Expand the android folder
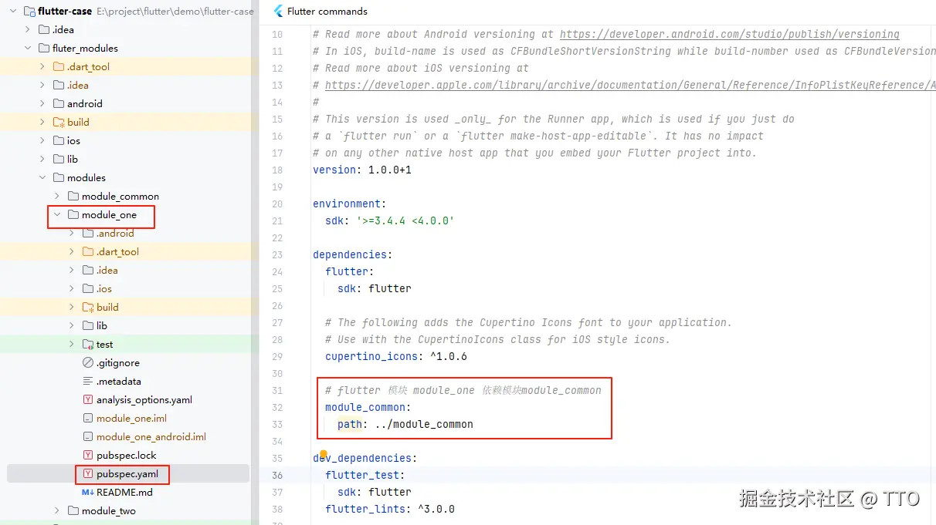Screen dimensions: 936x525 pos(42,104)
